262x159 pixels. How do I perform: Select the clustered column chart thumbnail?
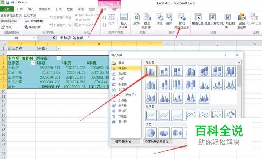coord(151,71)
